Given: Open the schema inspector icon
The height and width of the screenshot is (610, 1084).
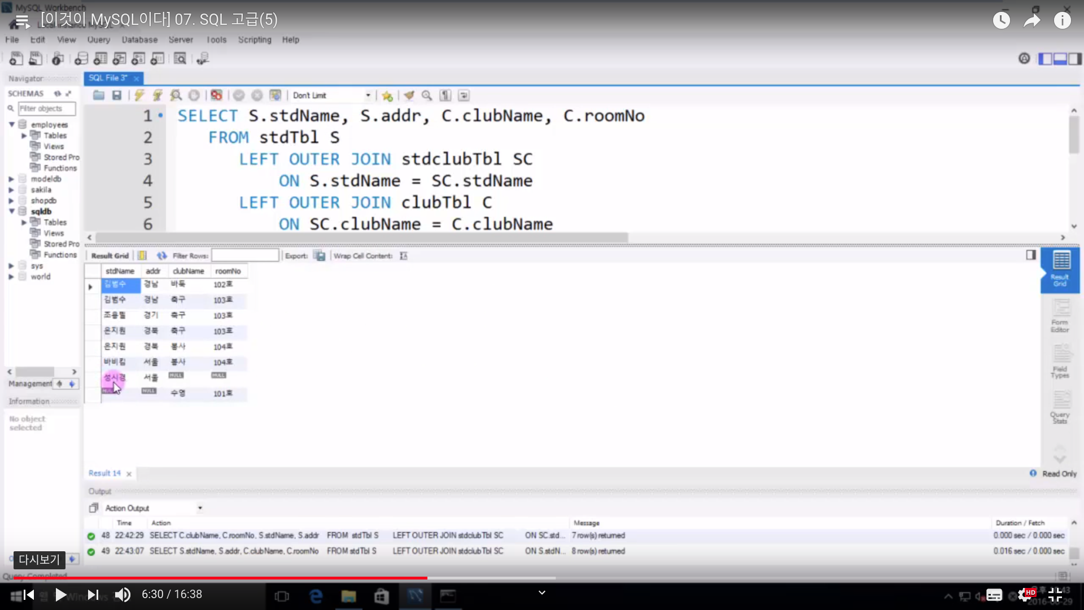Looking at the screenshot, I should 58,58.
